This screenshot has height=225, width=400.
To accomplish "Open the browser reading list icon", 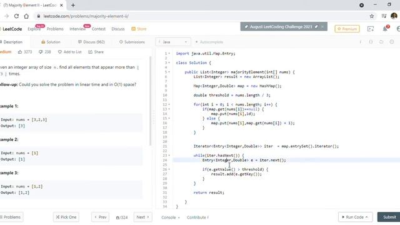I will (x=384, y=16).
